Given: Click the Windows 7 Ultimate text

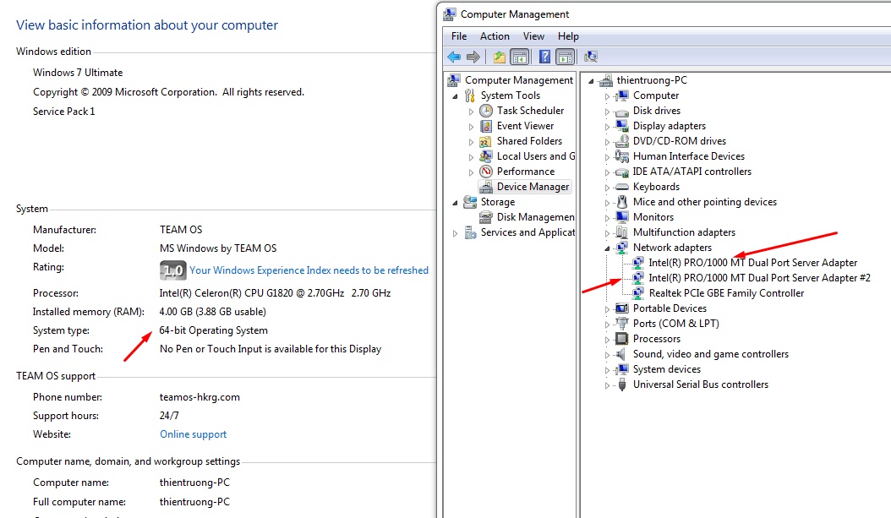Looking at the screenshot, I should click(x=78, y=73).
